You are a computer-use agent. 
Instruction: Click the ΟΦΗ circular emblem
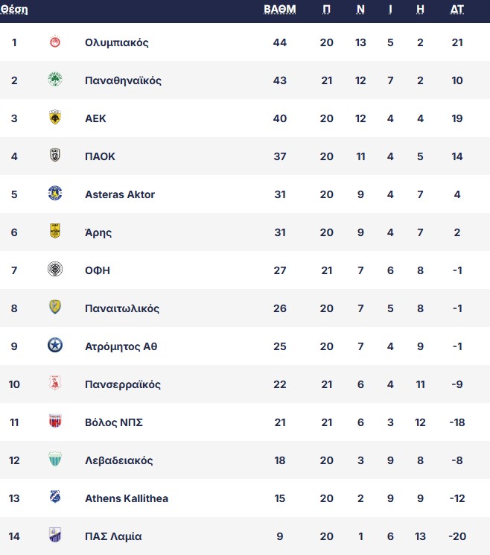click(x=55, y=270)
